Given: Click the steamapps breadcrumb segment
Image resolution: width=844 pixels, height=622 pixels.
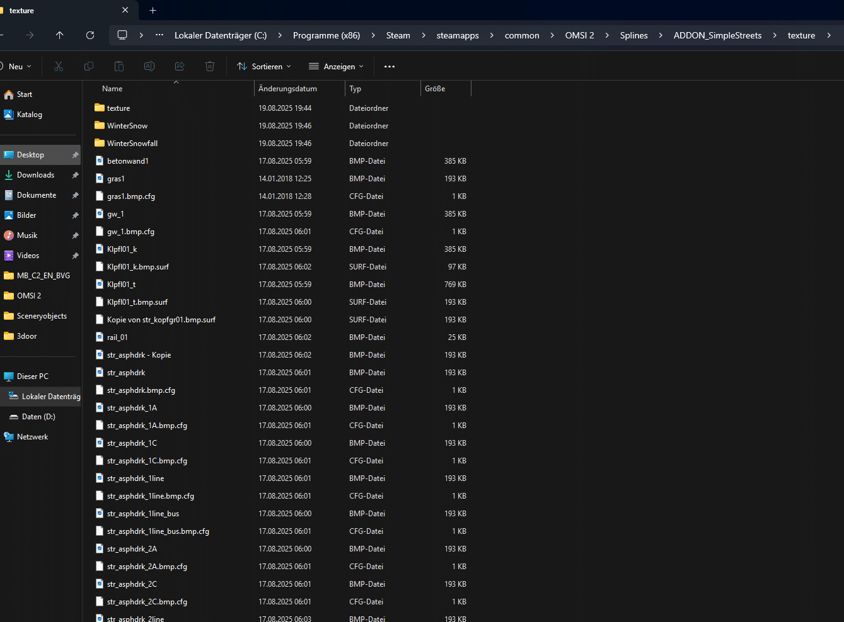Looking at the screenshot, I should click(458, 35).
